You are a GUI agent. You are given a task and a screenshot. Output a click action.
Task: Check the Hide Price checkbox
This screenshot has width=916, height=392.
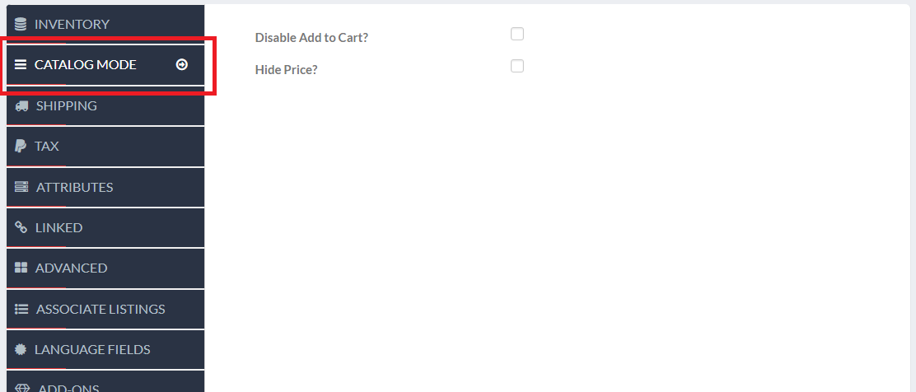[517, 66]
